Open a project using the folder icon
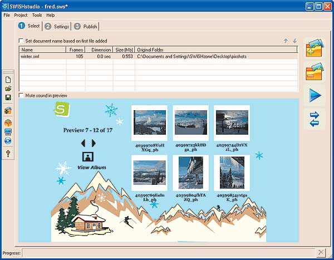The height and width of the screenshot is (260, 334). click(x=8, y=89)
